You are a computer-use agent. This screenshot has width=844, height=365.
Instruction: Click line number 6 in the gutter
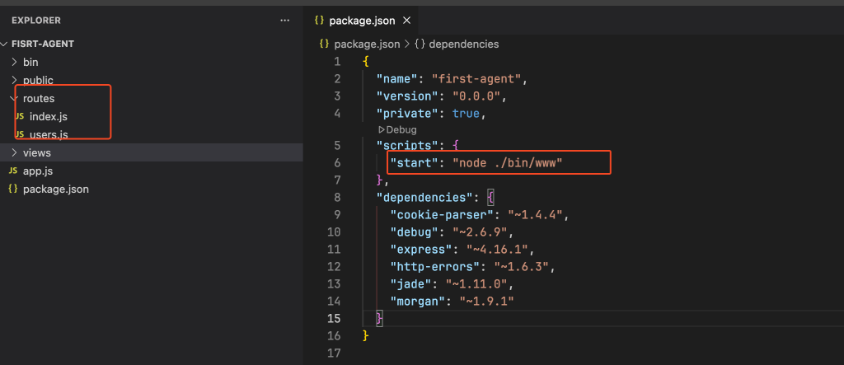point(336,163)
